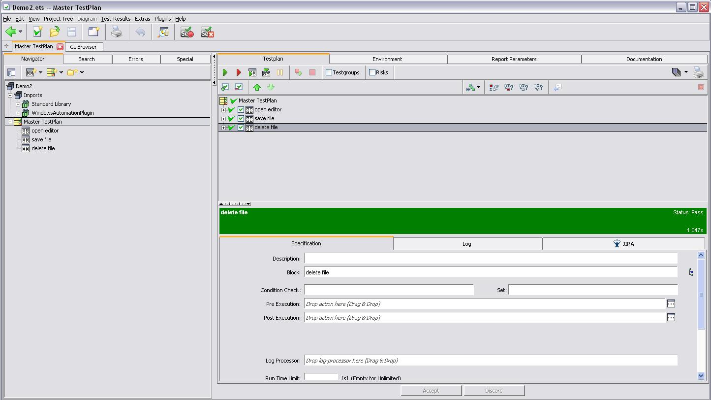The height and width of the screenshot is (400, 711).
Task: Open the Test-Results menu
Action: pos(116,19)
